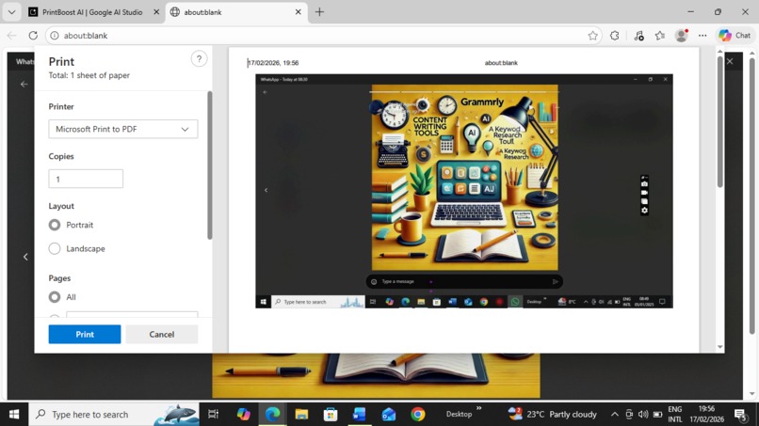Open the Print dialog help icon
The image size is (759, 426).
[199, 59]
